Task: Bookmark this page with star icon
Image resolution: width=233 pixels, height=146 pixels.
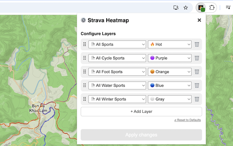Action: 186,8
